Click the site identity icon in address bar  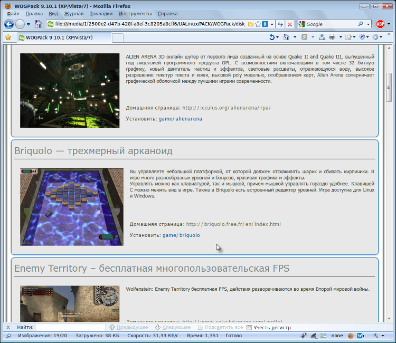click(x=51, y=24)
